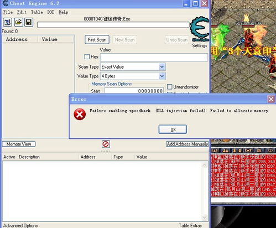Close the Error dialog with X
The height and width of the screenshot is (228, 276).
pyautogui.click(x=271, y=99)
